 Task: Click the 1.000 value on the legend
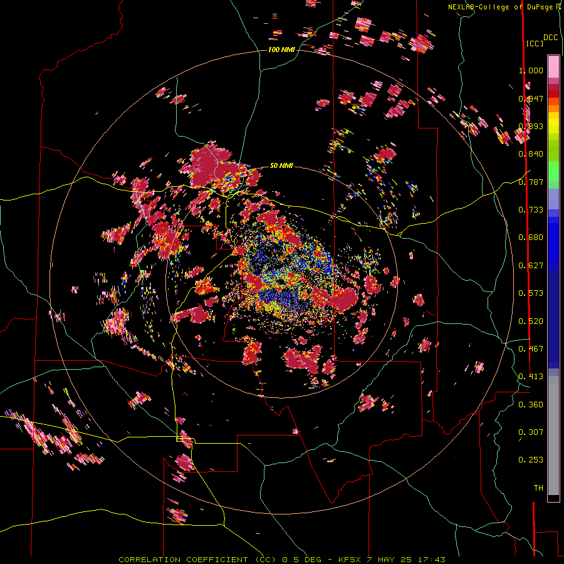[531, 70]
